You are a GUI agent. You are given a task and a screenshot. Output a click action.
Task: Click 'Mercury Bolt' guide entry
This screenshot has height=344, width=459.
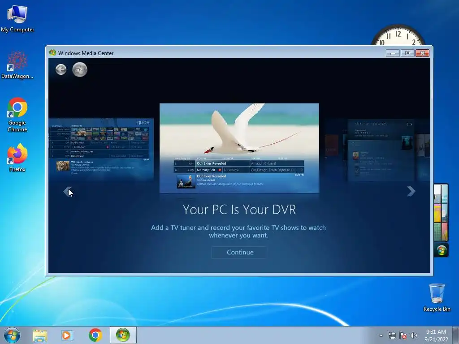209,170
